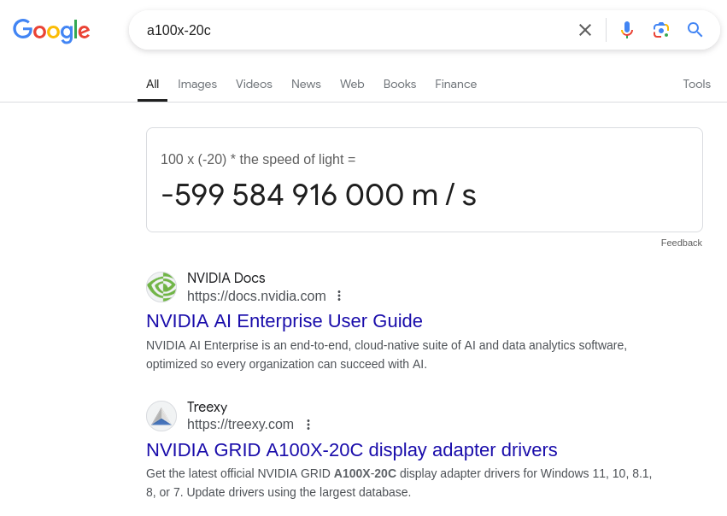Clear the search box with the X icon

tap(585, 30)
